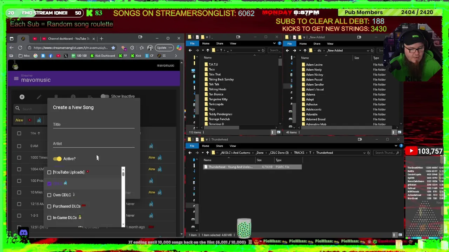
Task: Tick the checkbox for 1-2-3 row
Action: coord(19,216)
